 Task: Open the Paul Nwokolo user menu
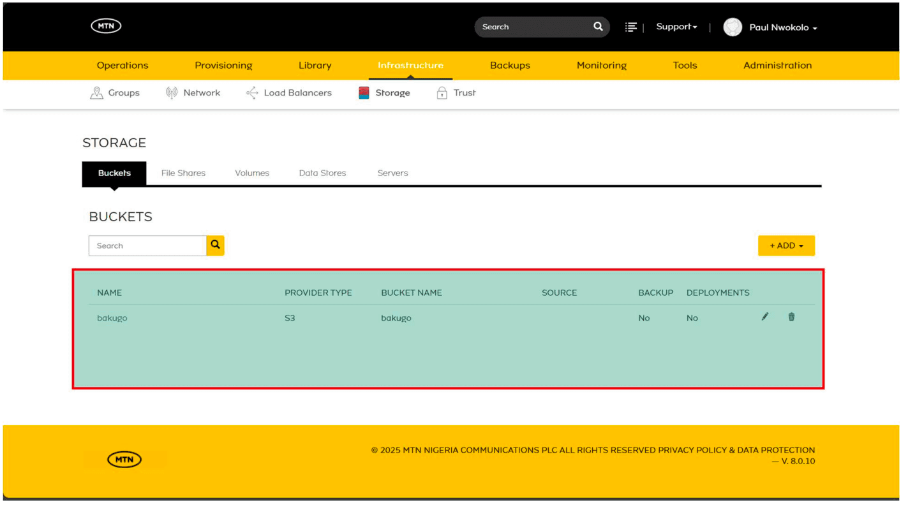pyautogui.click(x=783, y=27)
